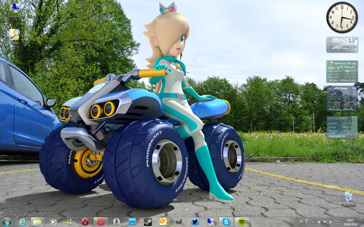Click the offline link in mousometer
This screenshot has width=364, height=227.
pyautogui.click(x=351, y=136)
